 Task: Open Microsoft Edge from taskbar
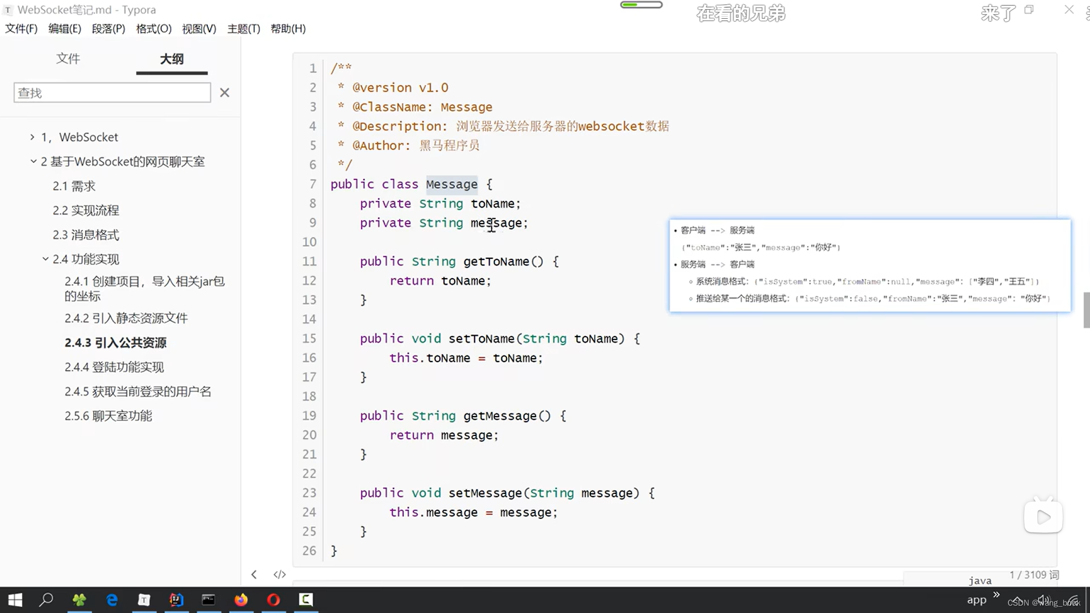coord(112,599)
